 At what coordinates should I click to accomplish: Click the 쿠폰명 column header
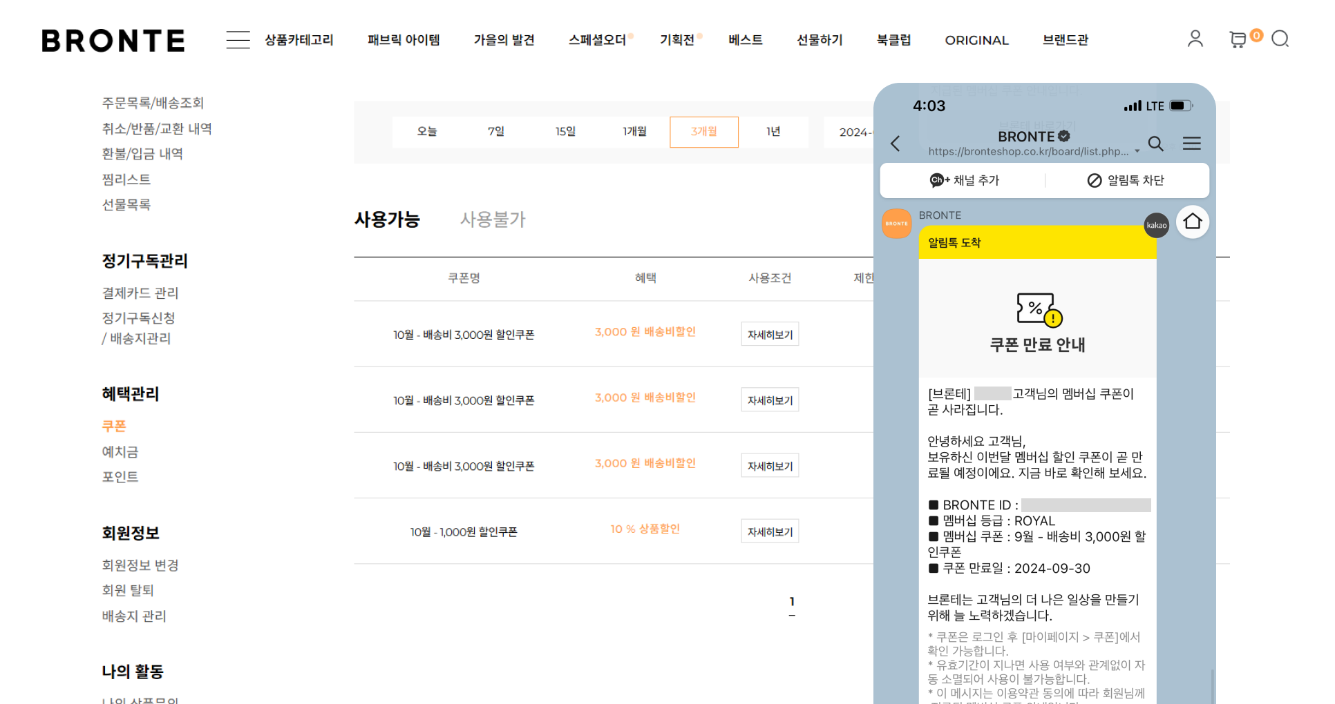tap(464, 278)
